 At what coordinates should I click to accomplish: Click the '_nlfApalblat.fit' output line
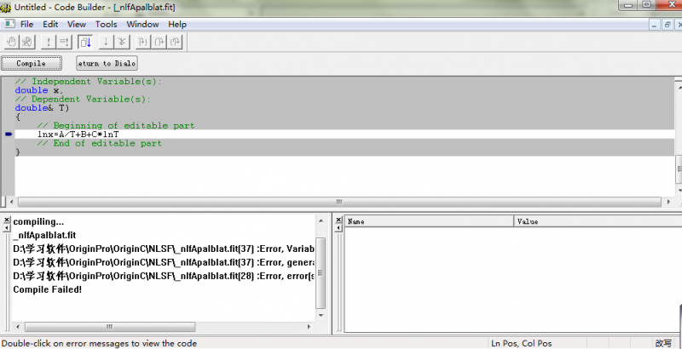click(x=44, y=235)
